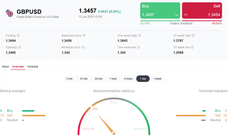This screenshot has height=136, width=228.
Task: Click the green traders' feedback buy bar
Action: 160,21
